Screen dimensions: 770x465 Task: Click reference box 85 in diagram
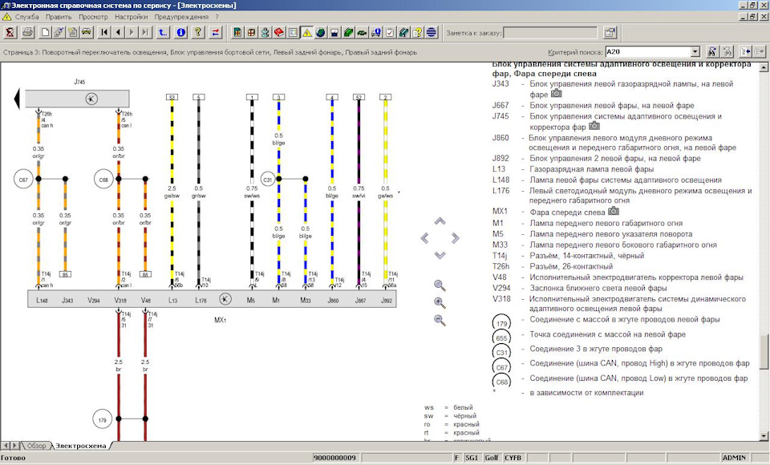coord(65,274)
